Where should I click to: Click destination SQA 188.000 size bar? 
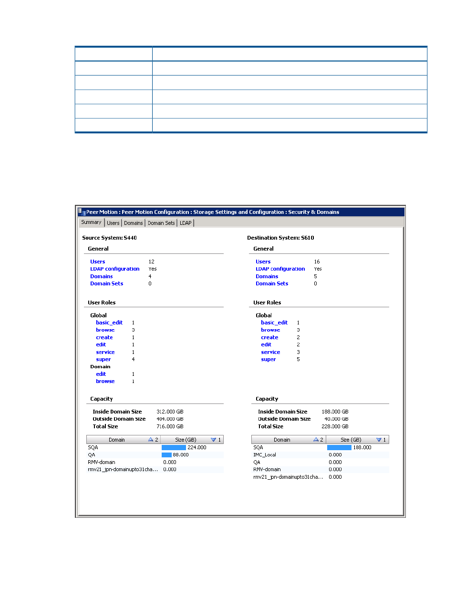click(339, 447)
